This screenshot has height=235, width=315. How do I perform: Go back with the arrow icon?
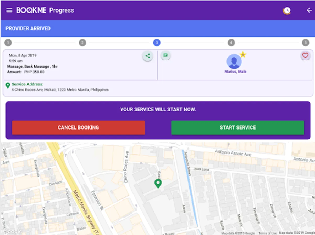click(309, 10)
